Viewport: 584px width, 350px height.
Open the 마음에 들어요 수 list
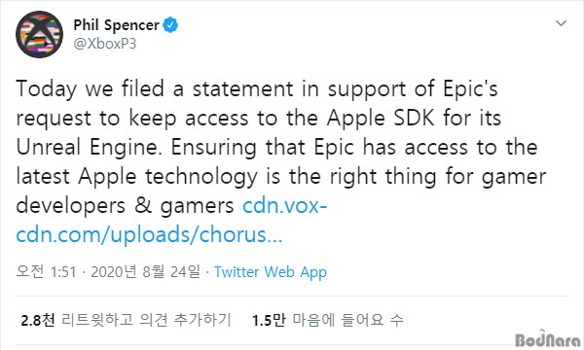pyautogui.click(x=347, y=320)
